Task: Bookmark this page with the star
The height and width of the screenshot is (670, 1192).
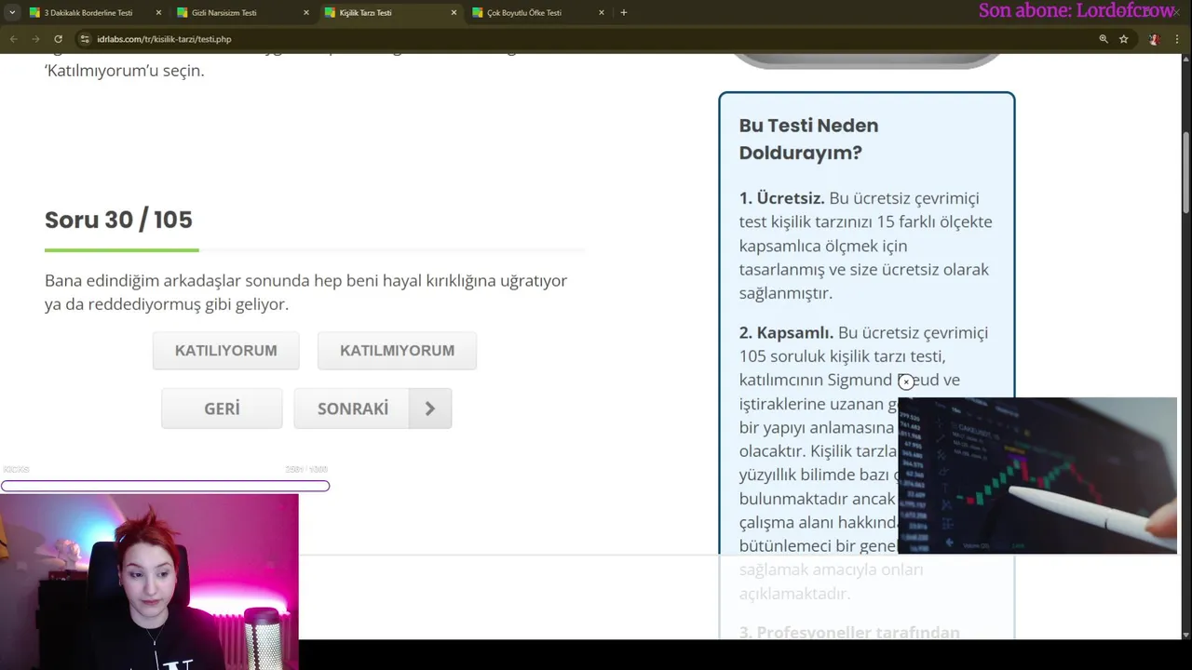Action: pos(1124,39)
